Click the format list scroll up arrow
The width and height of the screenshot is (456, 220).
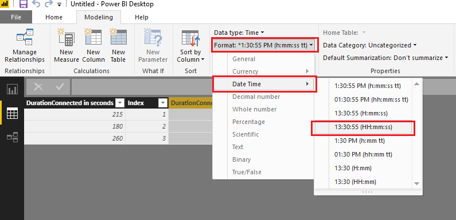click(x=417, y=84)
